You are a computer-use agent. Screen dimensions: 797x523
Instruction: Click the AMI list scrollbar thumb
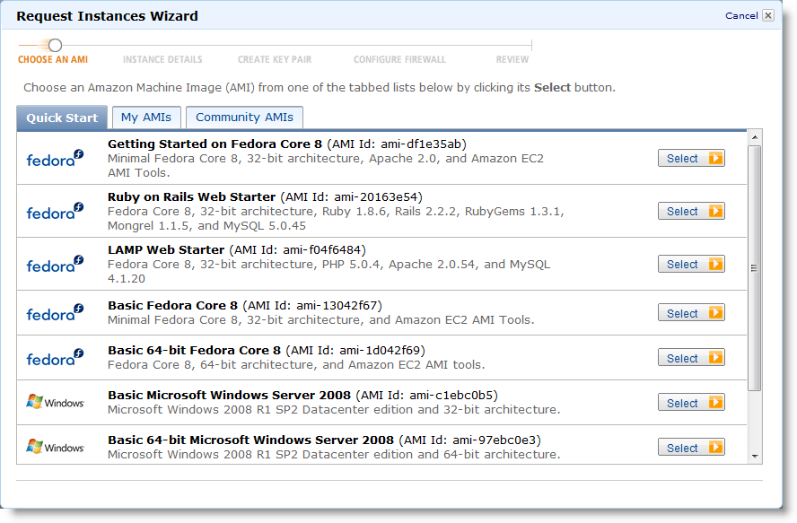[755, 268]
